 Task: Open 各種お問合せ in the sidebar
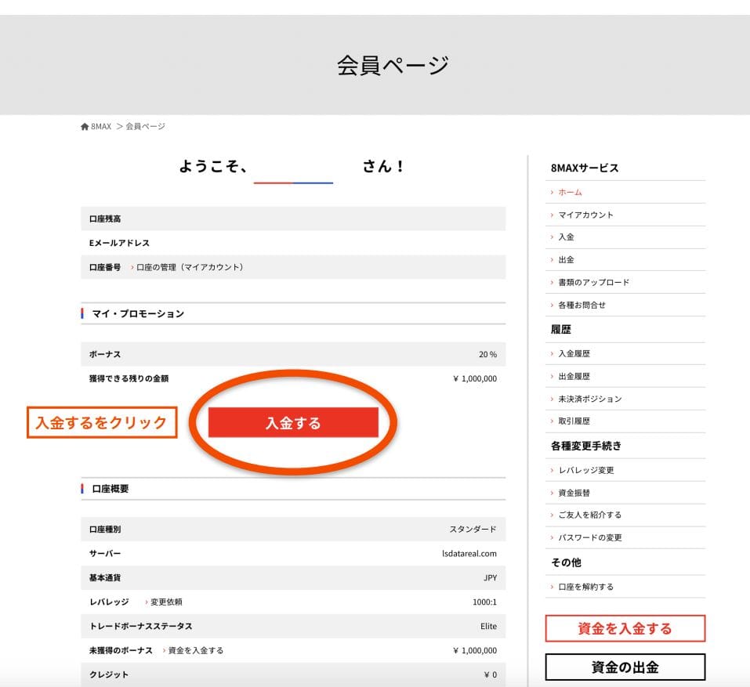click(x=582, y=305)
